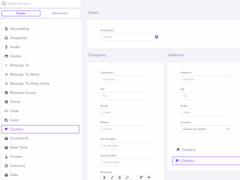Select the Fields tab
Image resolution: width=240 pixels, height=180 pixels.
tap(21, 13)
